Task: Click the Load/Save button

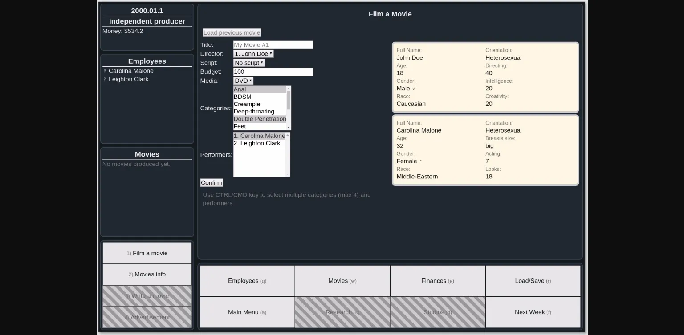Action: [533, 281]
